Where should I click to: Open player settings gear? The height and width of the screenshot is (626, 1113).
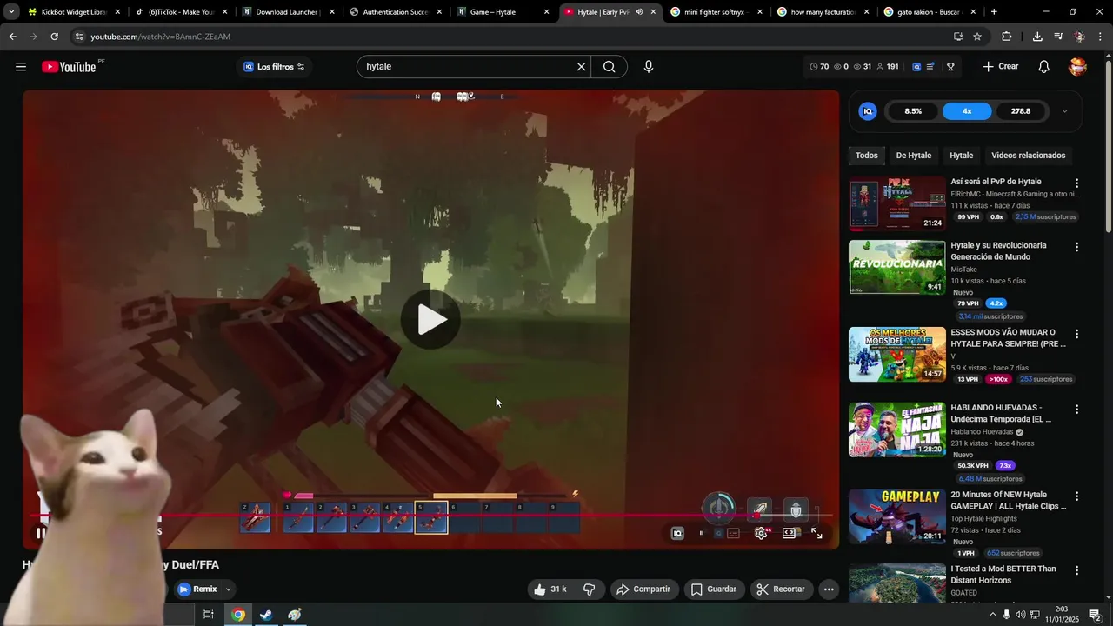coord(761,533)
